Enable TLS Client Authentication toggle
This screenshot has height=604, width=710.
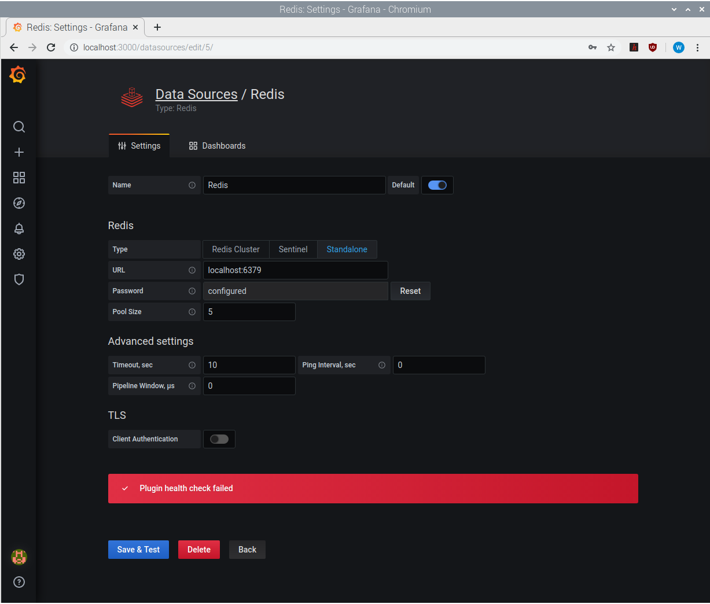[219, 439]
